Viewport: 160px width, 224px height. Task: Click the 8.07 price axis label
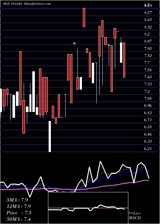pyautogui.click(x=148, y=41)
